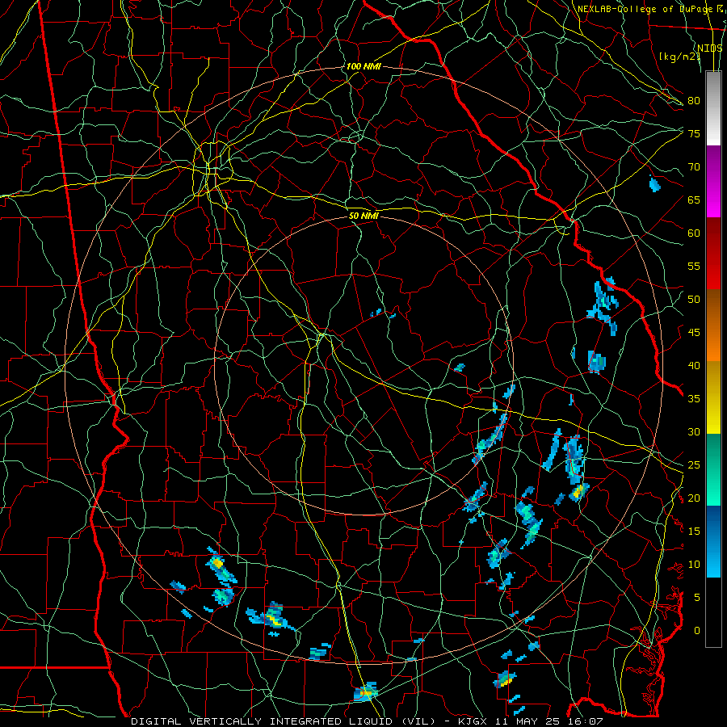
Task: Click the NIDS label above the scale
Action: 710,48
